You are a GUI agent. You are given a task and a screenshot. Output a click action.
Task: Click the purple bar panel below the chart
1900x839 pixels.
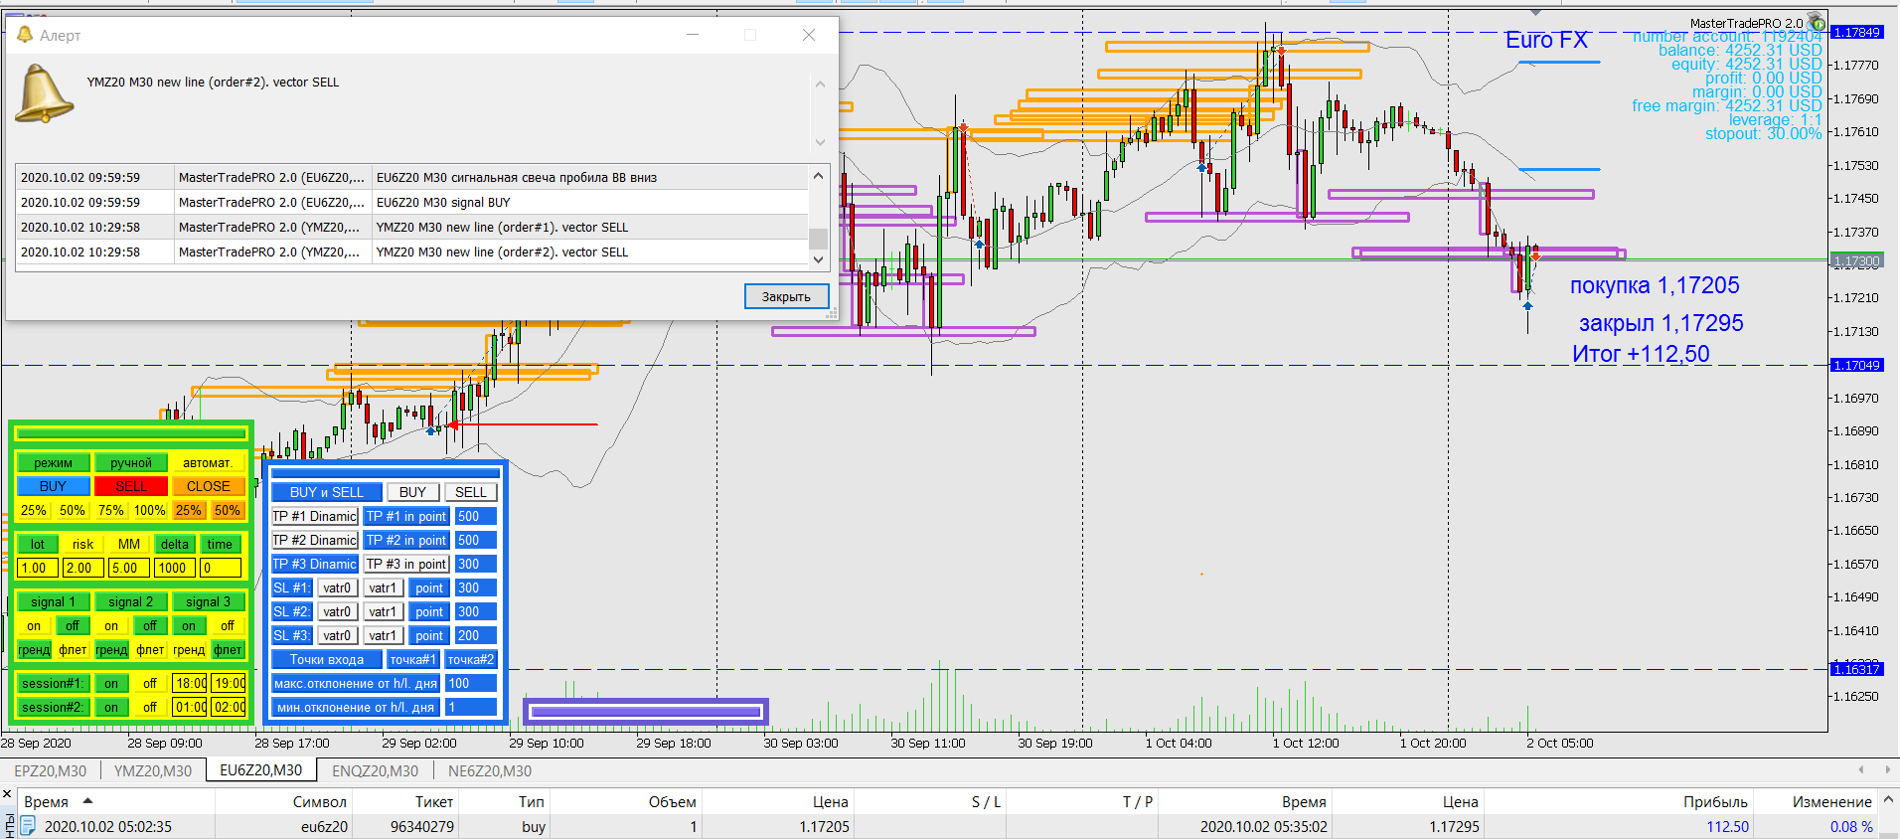coord(646,711)
